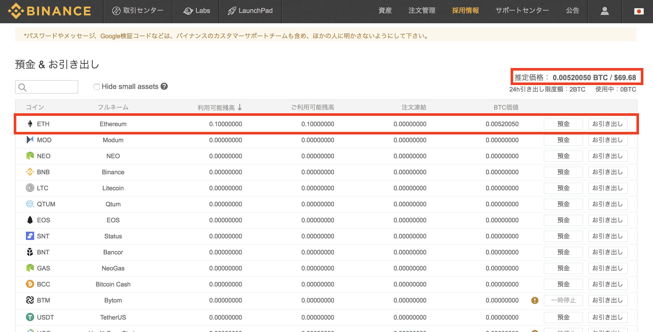
Task: Click the Litecoin coin icon
Action: (30, 188)
